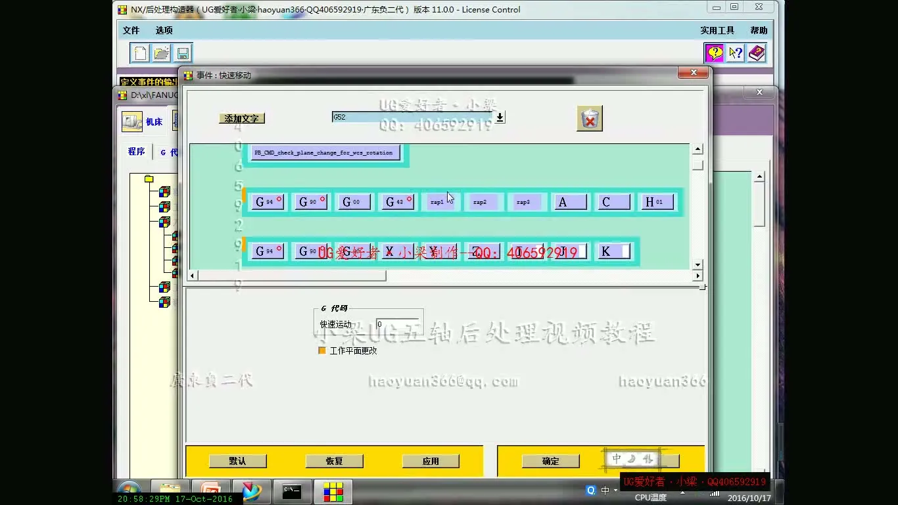Click the New file toolbar icon
The image size is (898, 505).
point(139,53)
